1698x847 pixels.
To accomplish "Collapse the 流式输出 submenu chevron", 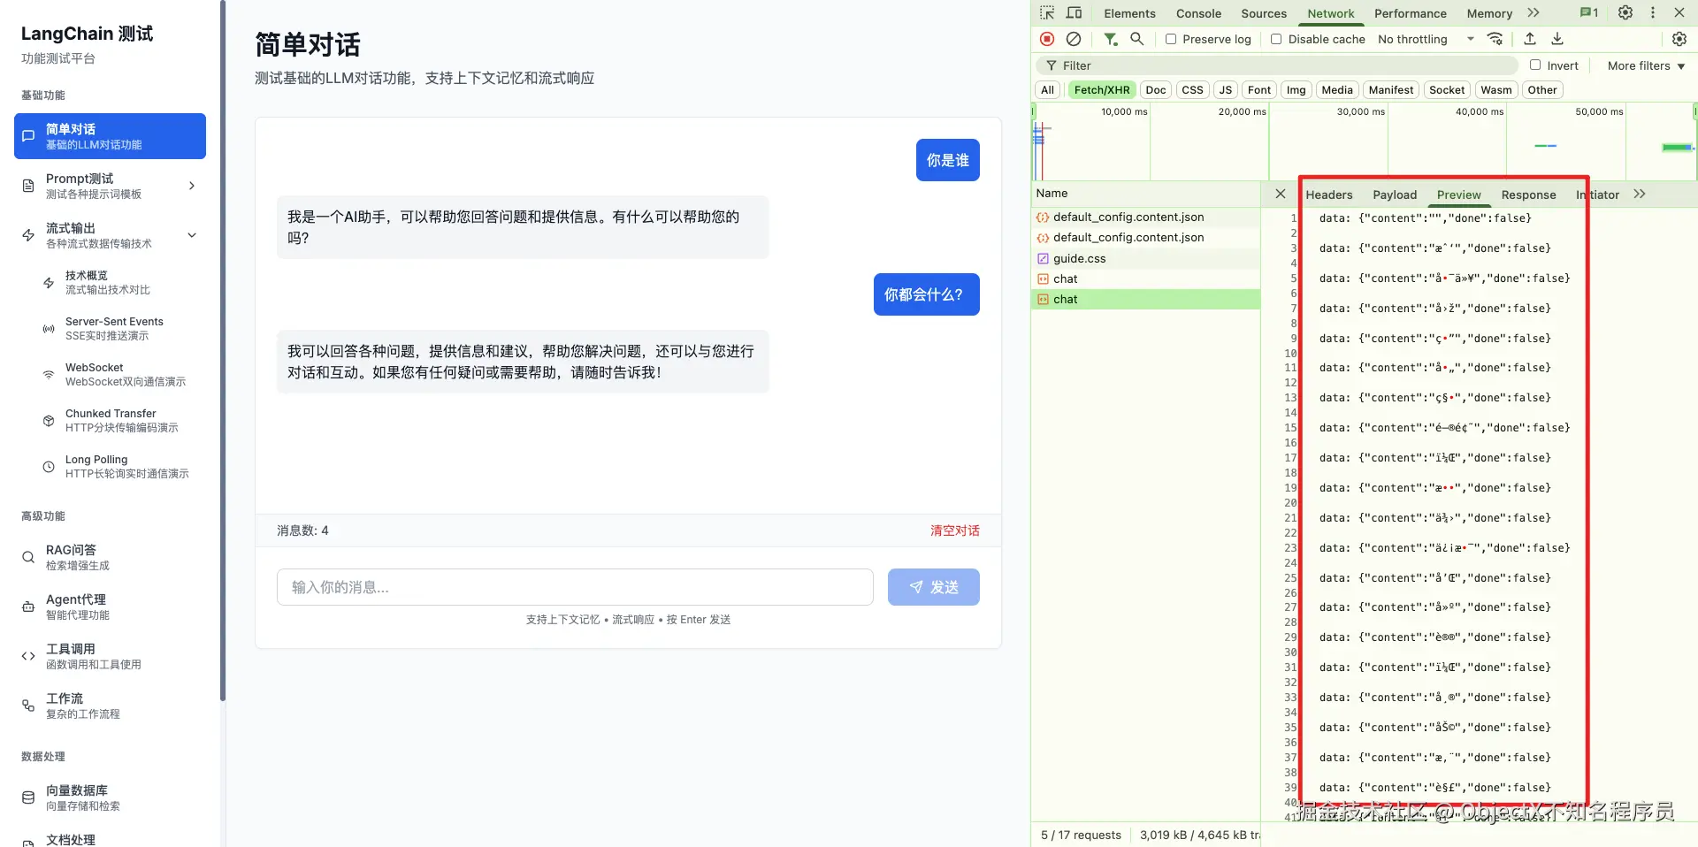I will click(192, 235).
